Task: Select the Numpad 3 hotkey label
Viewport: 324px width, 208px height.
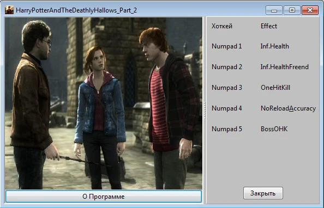Action: (227, 88)
